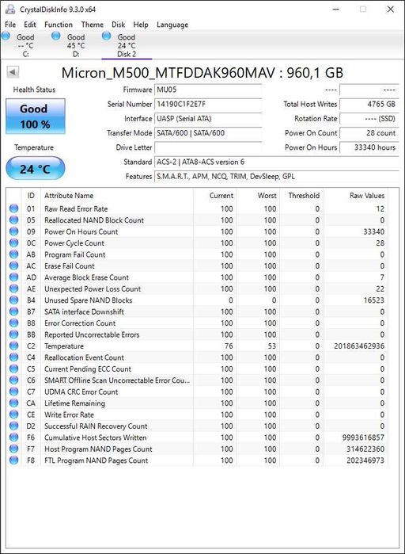
Task: Click the Interface field UASP (Serial ATA)
Action: (208, 119)
